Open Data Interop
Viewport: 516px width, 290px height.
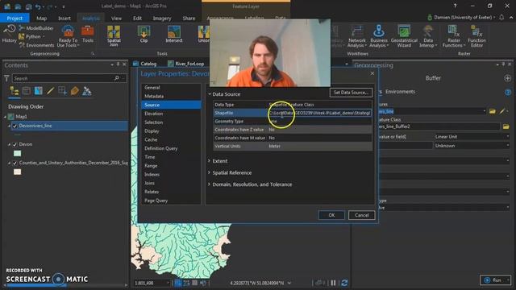tap(428, 36)
